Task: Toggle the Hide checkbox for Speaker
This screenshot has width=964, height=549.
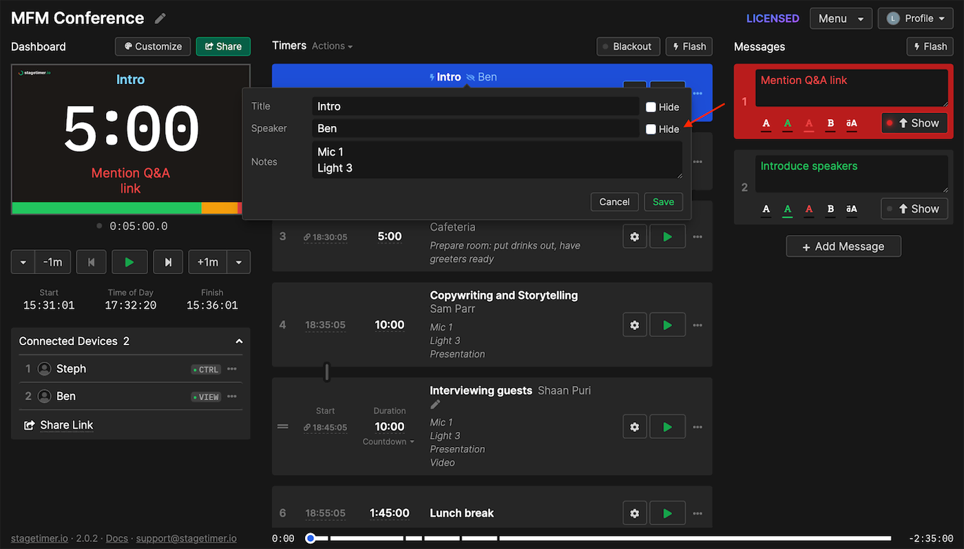Action: pos(651,129)
